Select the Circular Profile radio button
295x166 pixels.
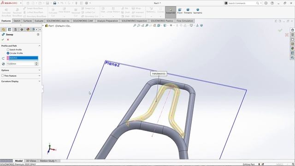coord(8,53)
